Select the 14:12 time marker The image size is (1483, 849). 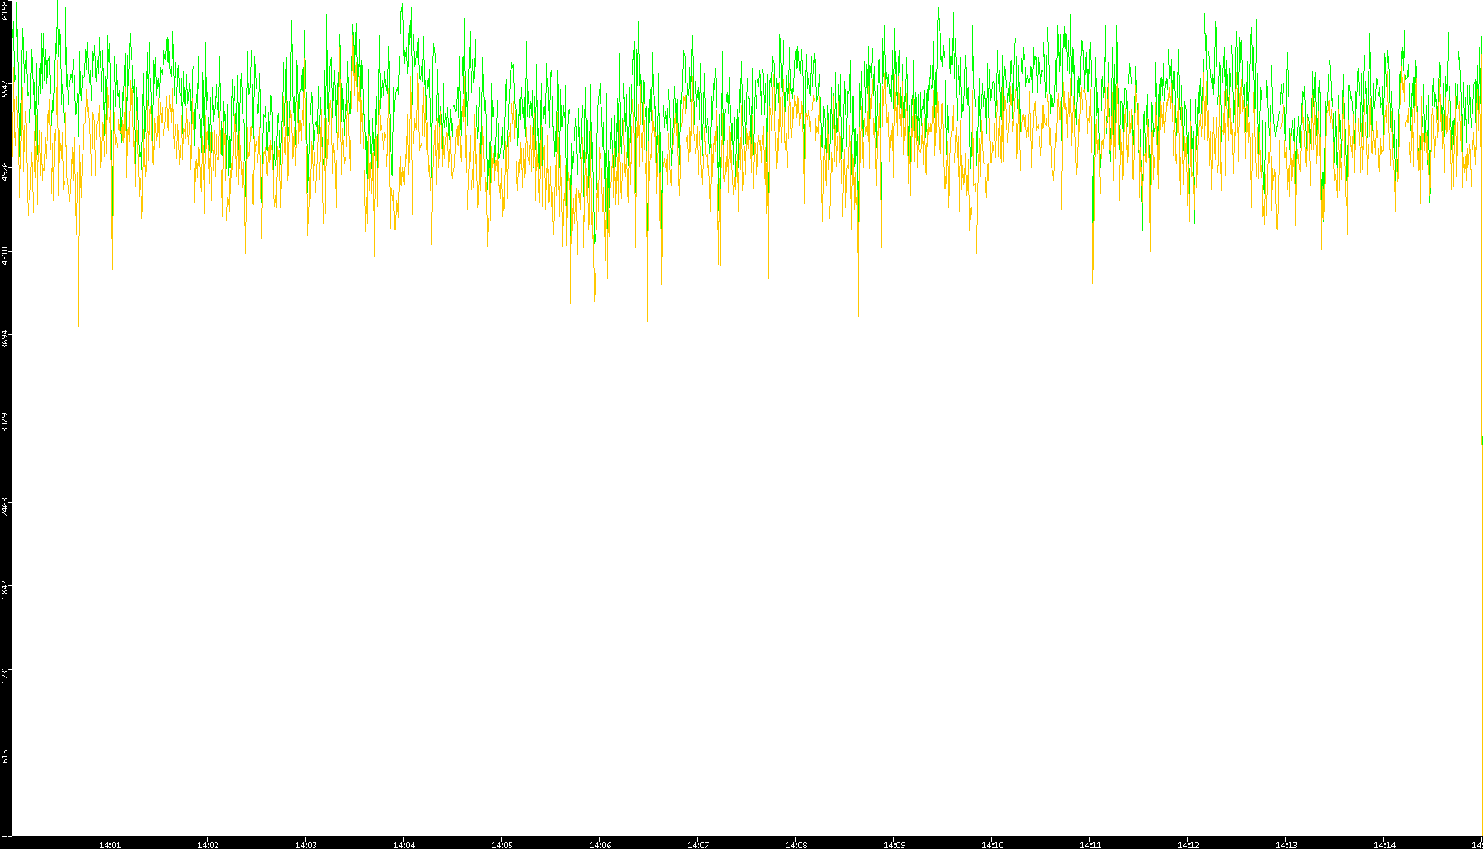point(1188,845)
